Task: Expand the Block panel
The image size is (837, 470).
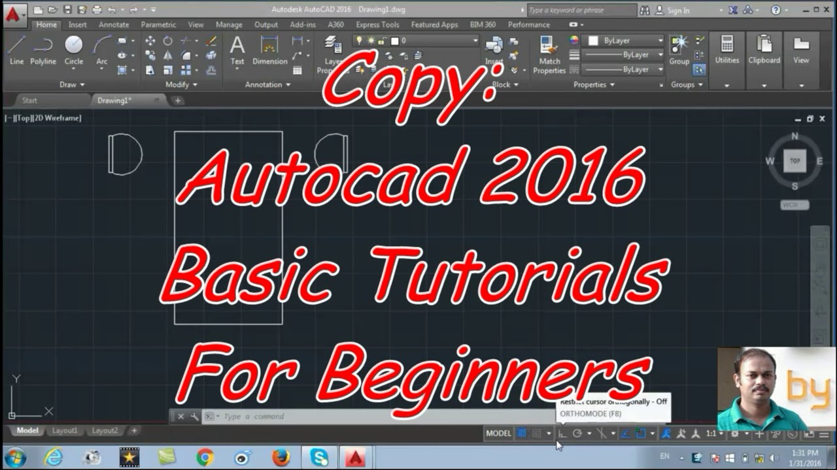Action: pyautogui.click(x=505, y=84)
